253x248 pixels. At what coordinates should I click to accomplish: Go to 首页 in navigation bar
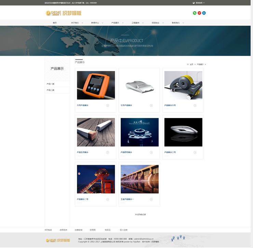tap(55, 23)
